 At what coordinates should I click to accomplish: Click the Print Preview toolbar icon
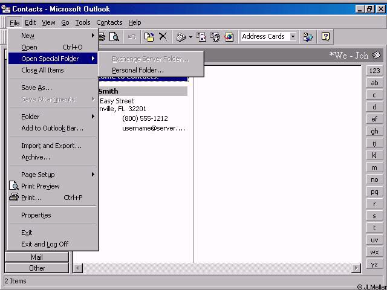(x=114, y=37)
